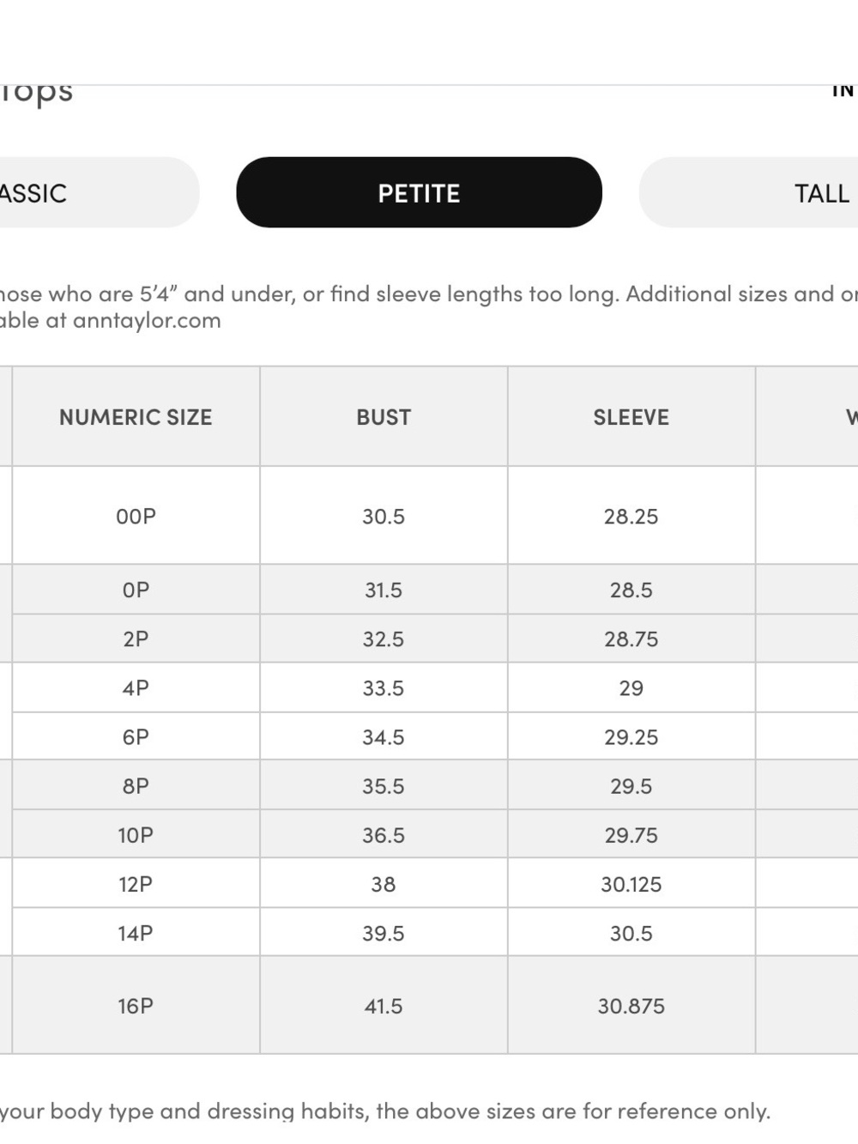The width and height of the screenshot is (858, 1144).
Task: Select the 10P size cell
Action: point(136,834)
